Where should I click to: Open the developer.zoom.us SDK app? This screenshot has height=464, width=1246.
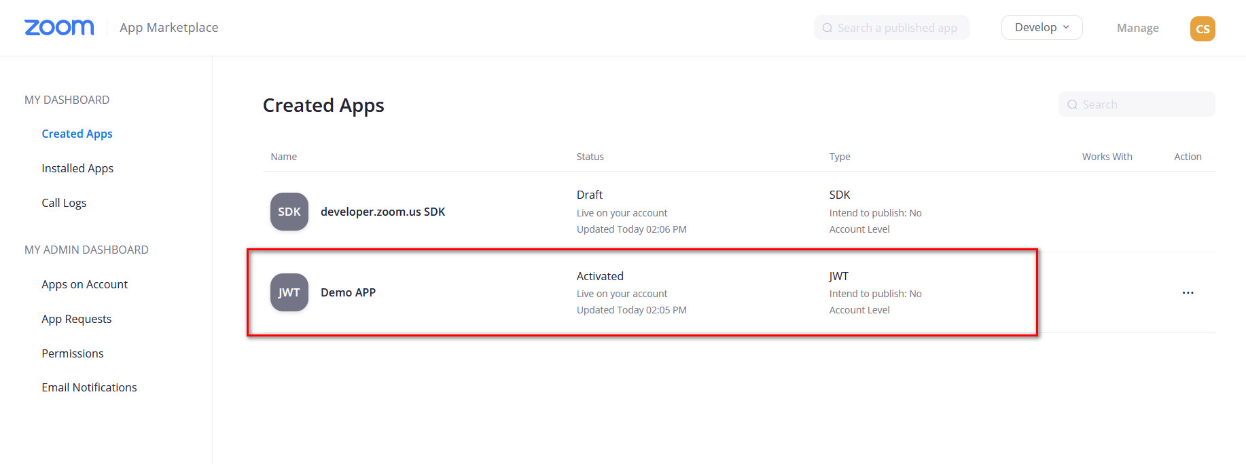(382, 212)
